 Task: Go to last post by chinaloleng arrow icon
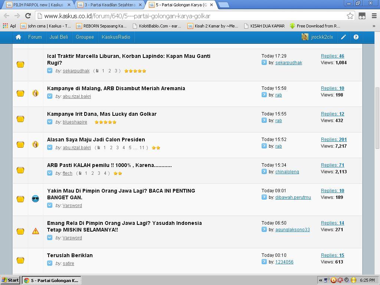coord(264,172)
